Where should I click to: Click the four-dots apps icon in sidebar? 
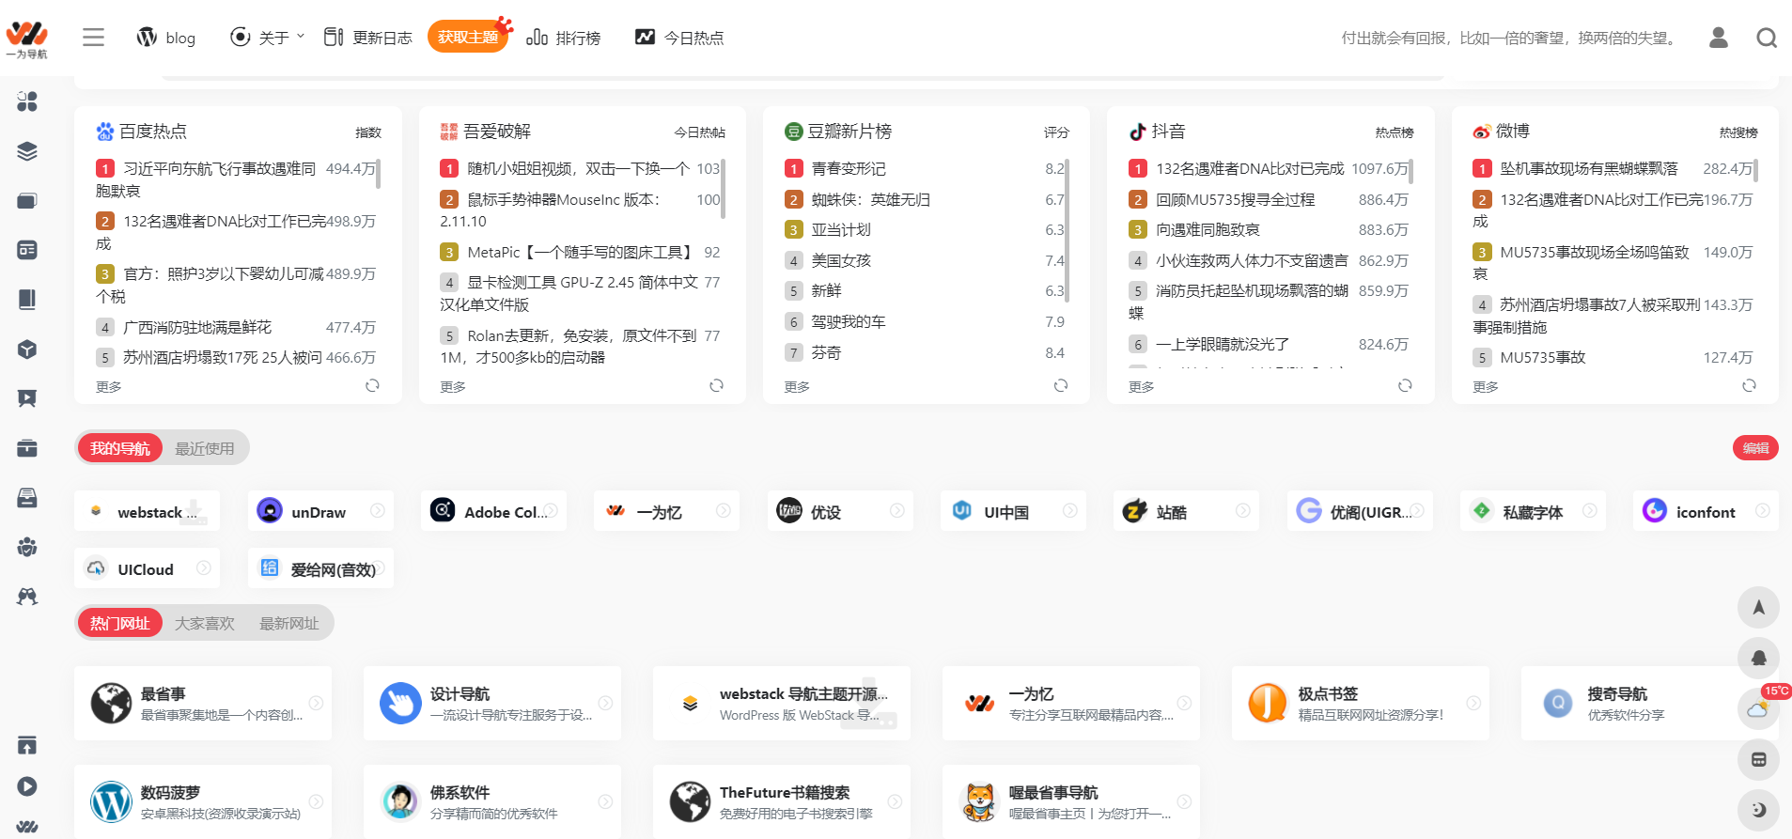point(27,101)
